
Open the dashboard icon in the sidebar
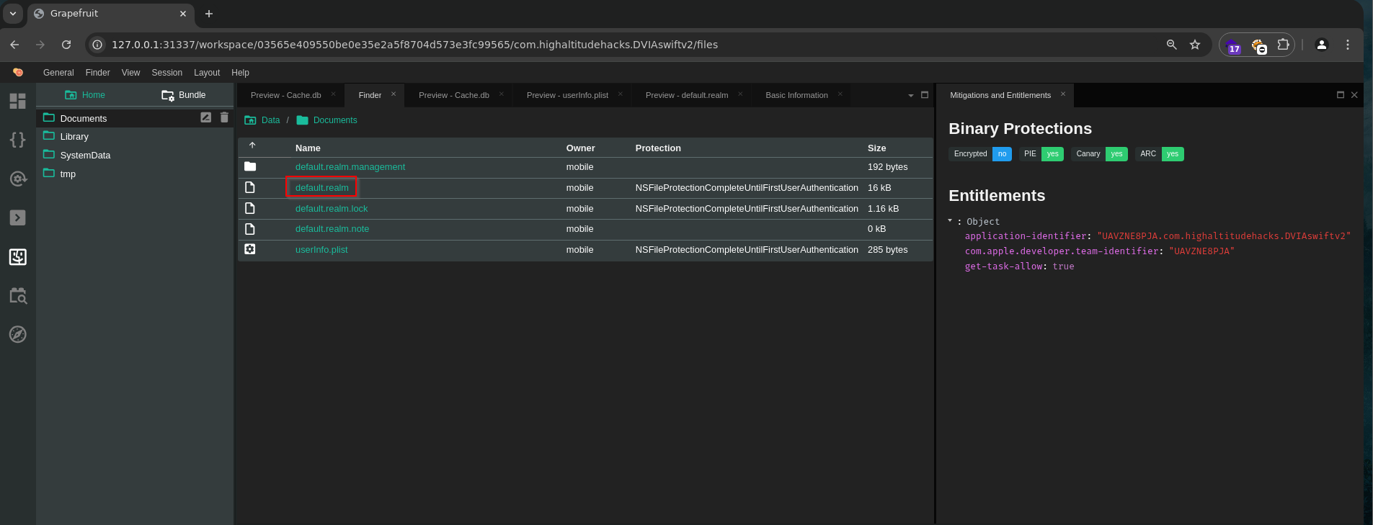[x=18, y=101]
